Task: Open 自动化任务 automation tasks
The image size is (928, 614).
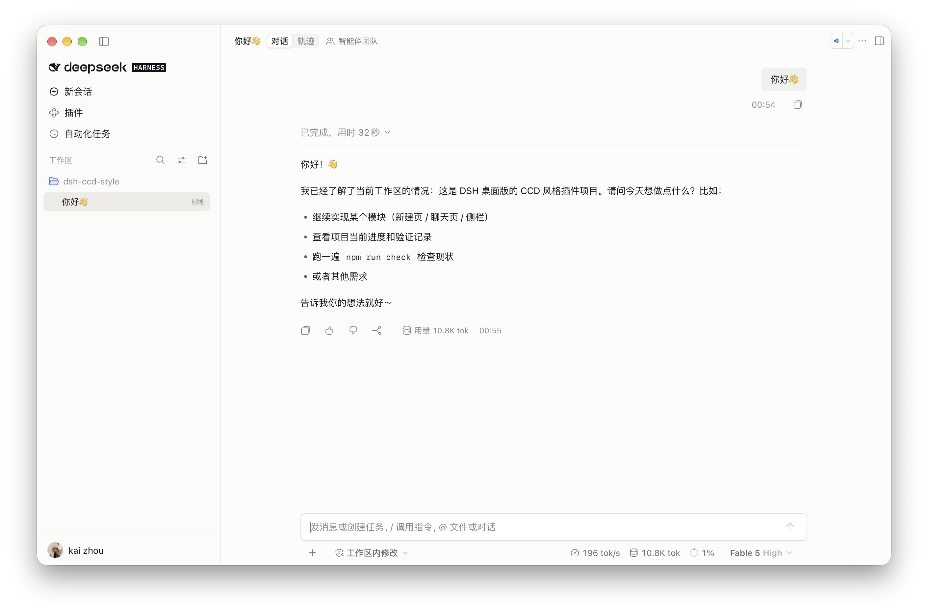Action: pyautogui.click(x=80, y=134)
